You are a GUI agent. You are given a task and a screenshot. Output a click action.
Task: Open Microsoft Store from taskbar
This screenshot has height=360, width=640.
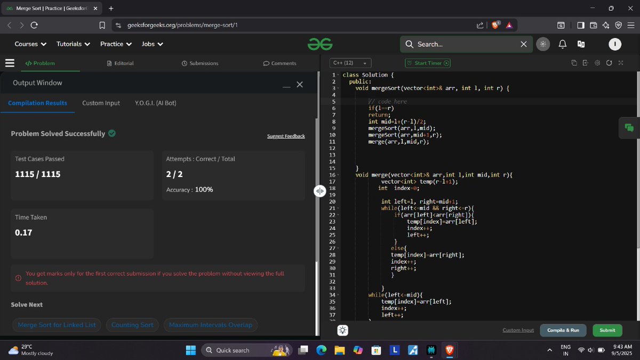coord(376,350)
